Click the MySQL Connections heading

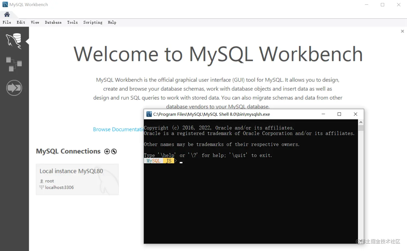68,151
